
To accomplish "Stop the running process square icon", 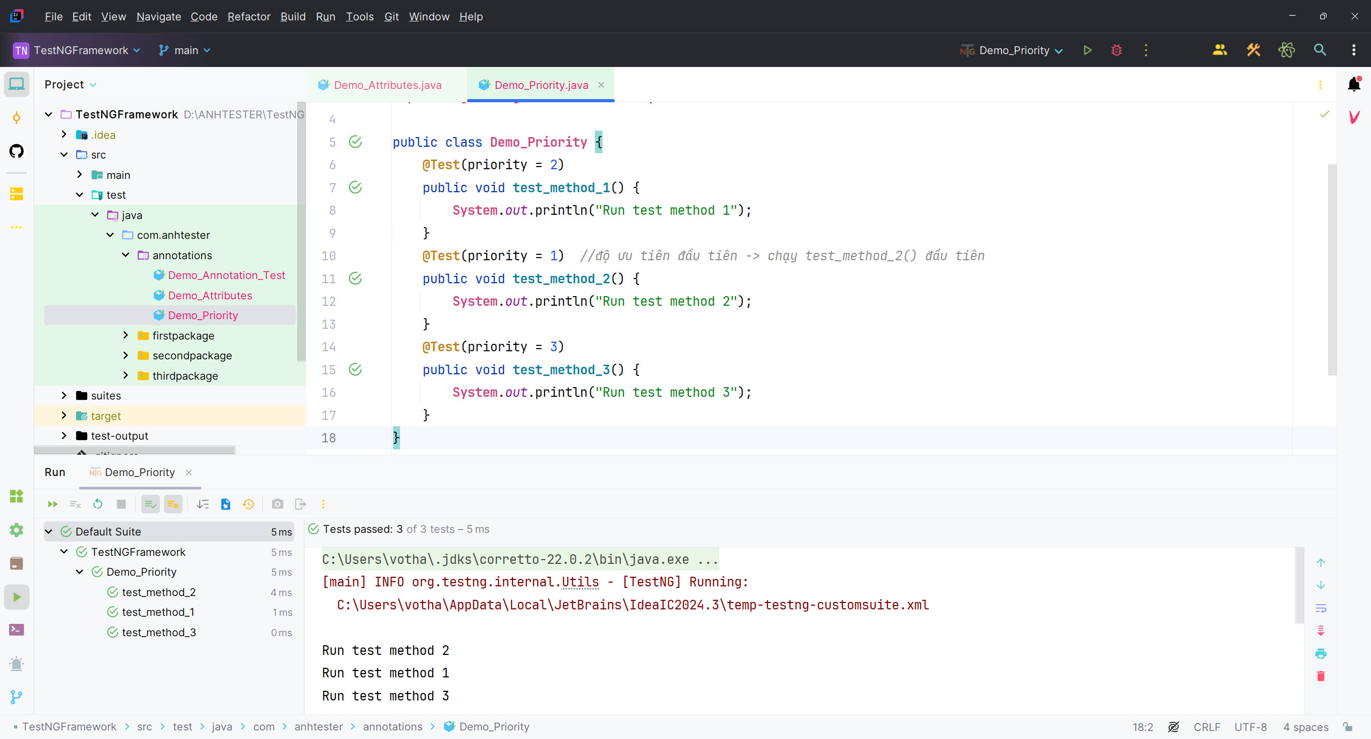I will pos(121,504).
